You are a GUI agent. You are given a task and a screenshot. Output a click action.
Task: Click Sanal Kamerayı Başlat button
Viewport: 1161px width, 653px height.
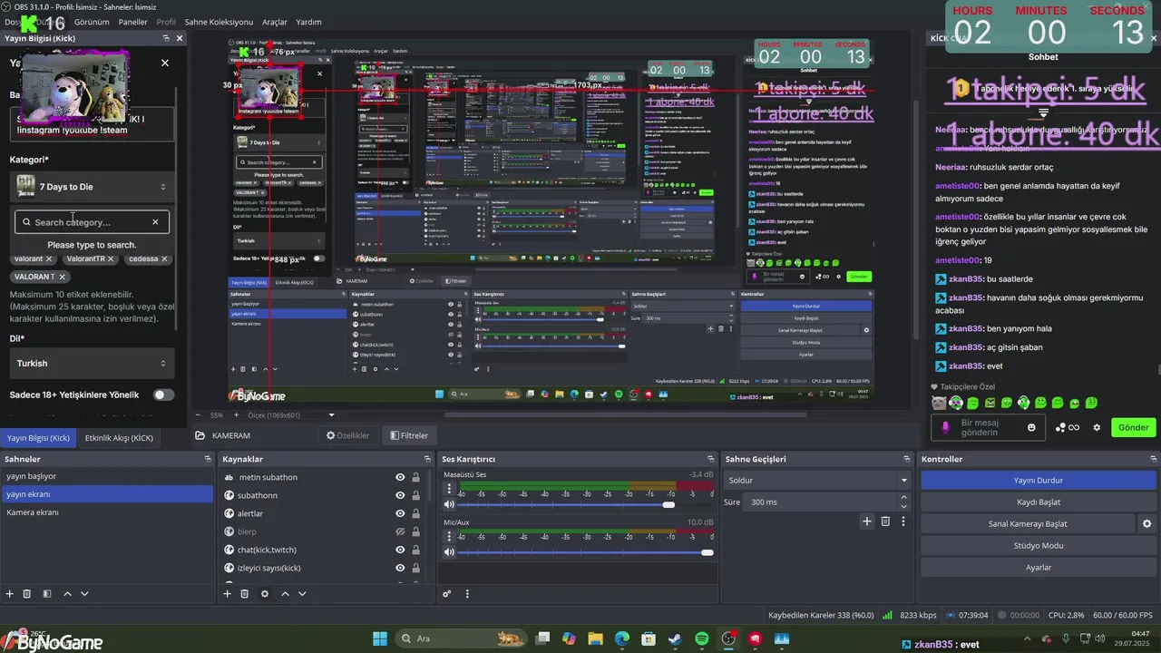(1028, 524)
